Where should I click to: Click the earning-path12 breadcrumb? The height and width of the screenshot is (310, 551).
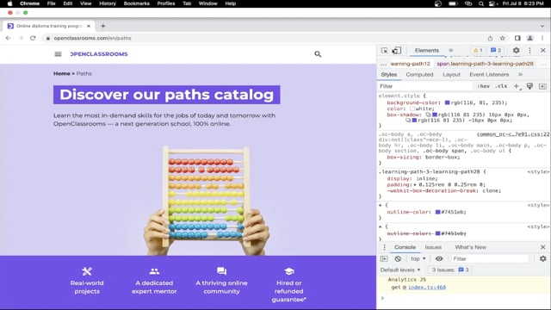pyautogui.click(x=411, y=64)
